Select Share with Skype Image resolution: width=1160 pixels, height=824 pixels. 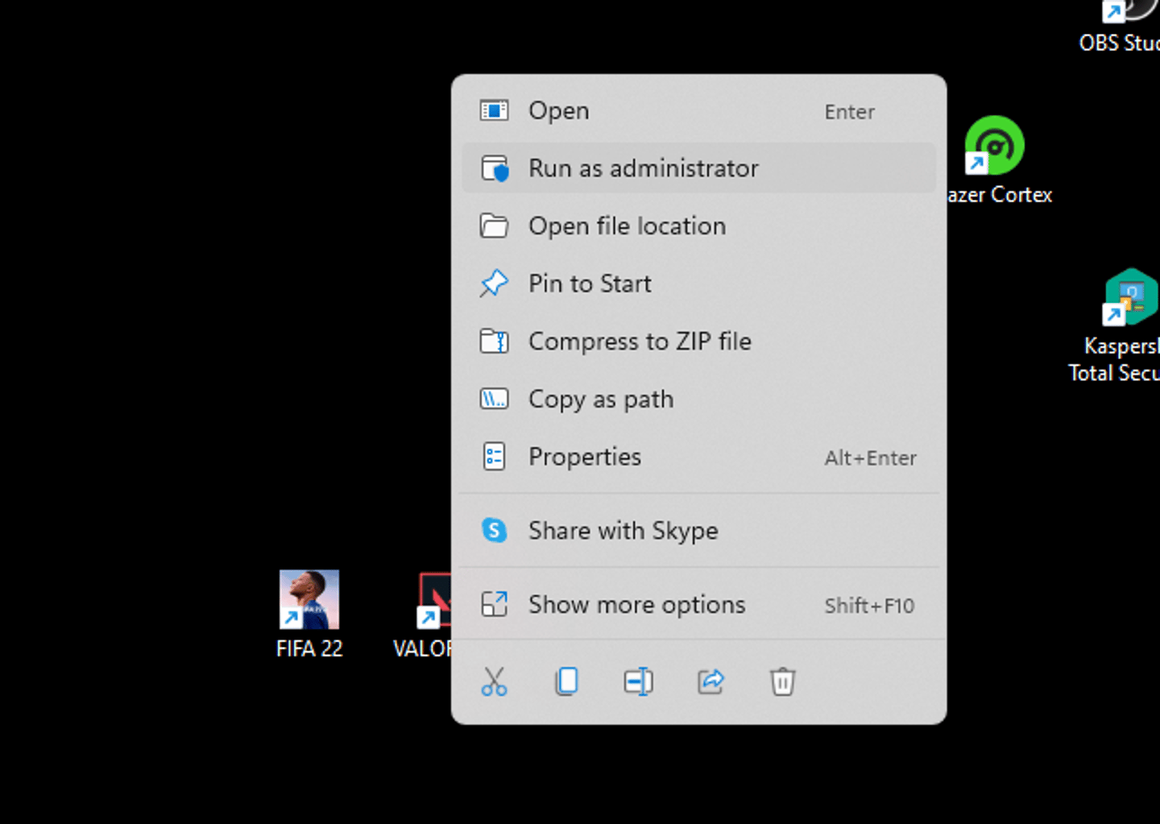point(698,531)
